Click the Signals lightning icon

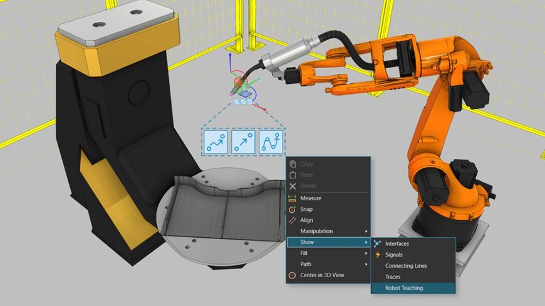(378, 255)
